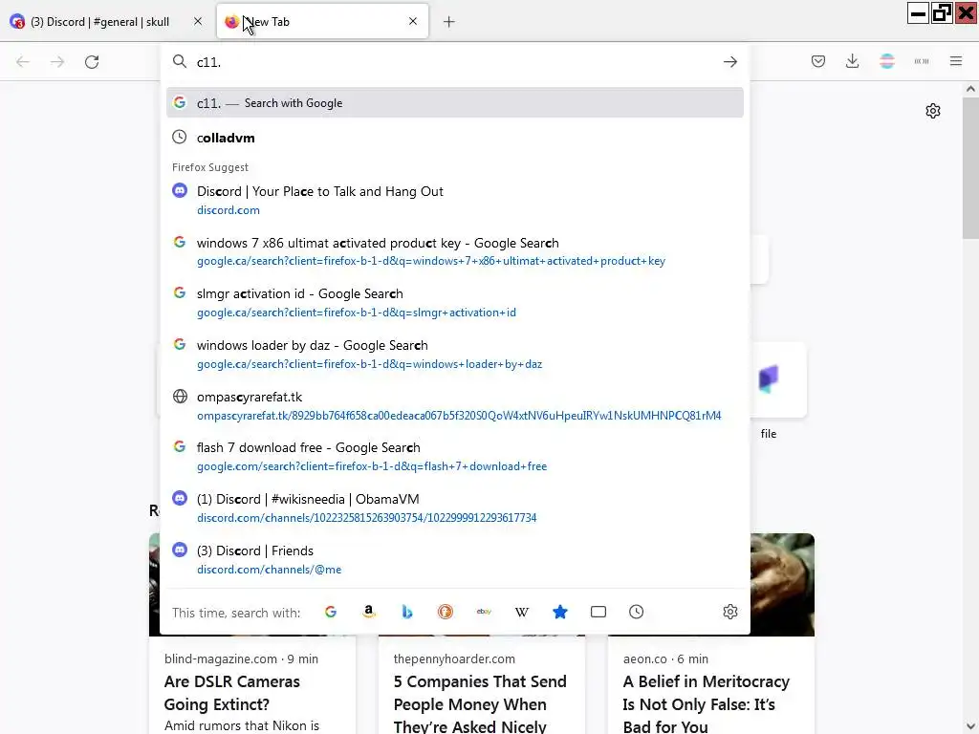Search this time with eBay icon
The width and height of the screenshot is (979, 734).
[x=484, y=612]
